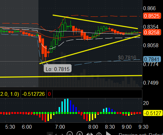The height and width of the screenshot is (135, 163).
Task: Click the crosshair circle icon in bottom toolbar
Action: [99, 134]
